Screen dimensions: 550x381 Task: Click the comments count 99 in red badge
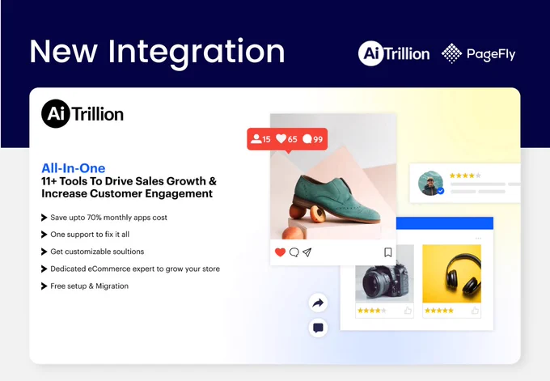click(312, 139)
